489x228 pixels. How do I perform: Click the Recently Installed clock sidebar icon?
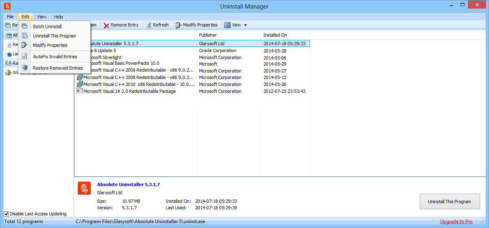tap(9, 44)
